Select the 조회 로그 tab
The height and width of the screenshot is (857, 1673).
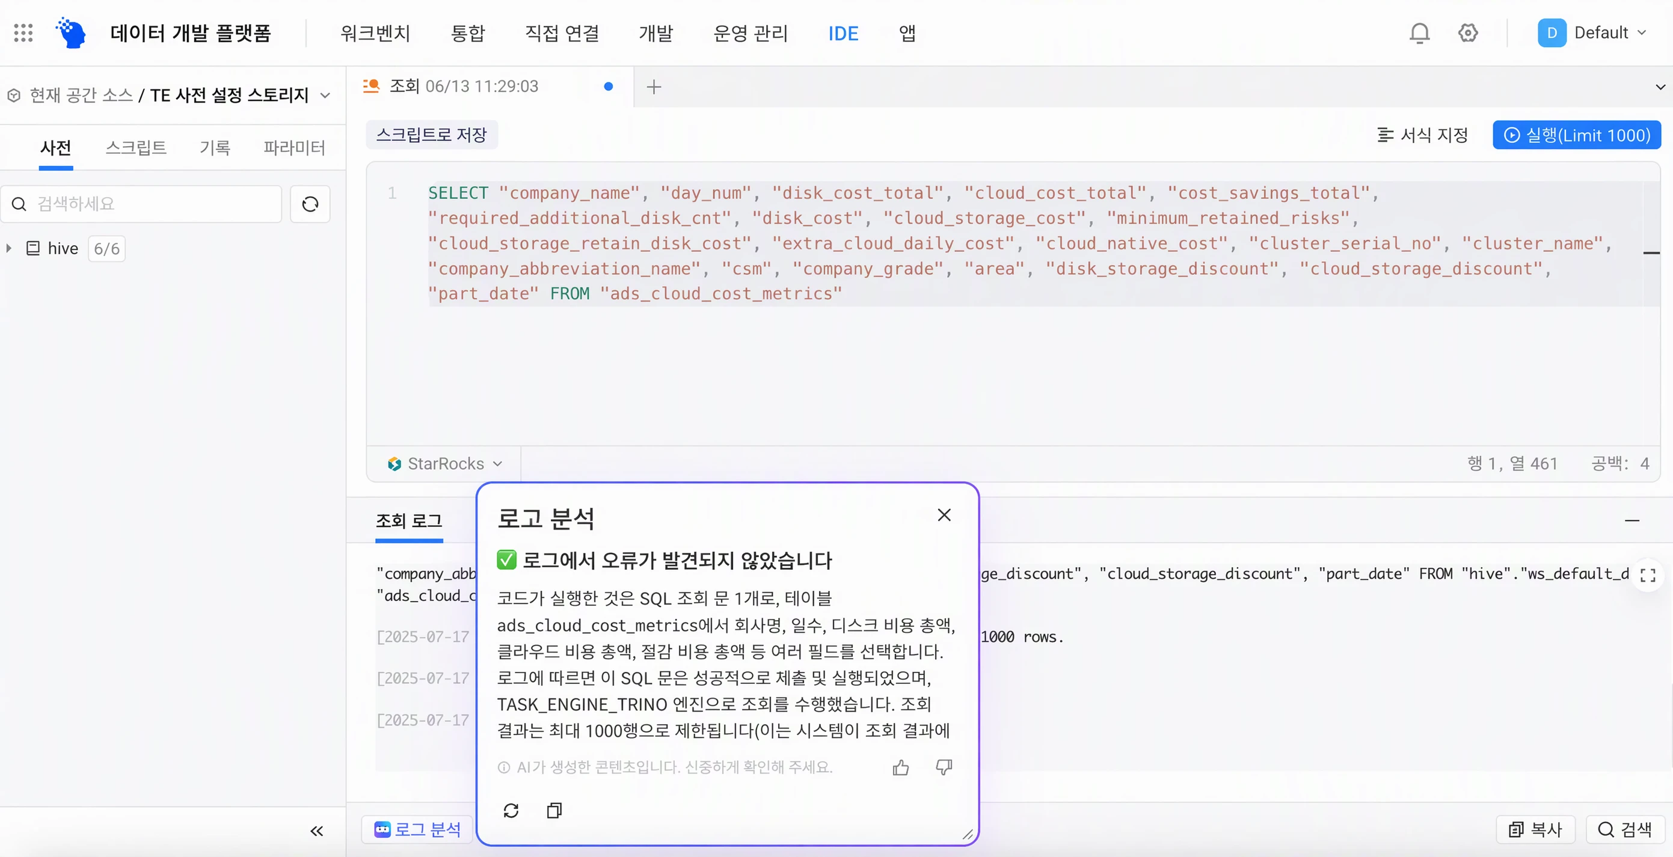[x=409, y=520]
